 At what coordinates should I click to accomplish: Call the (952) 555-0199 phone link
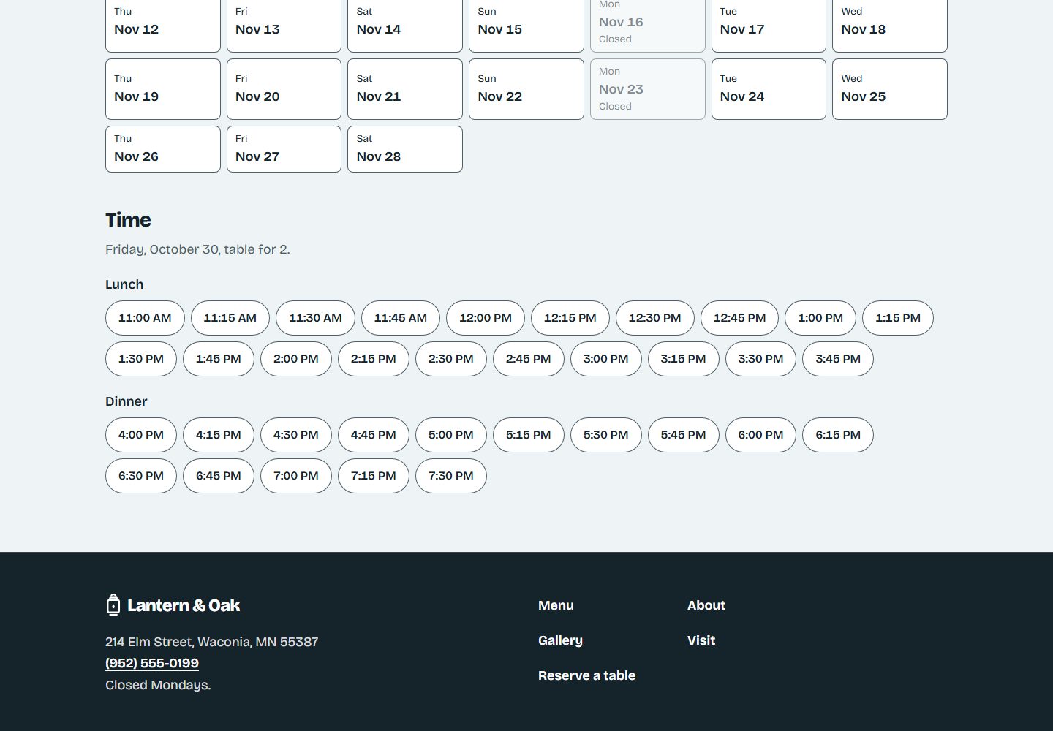152,663
